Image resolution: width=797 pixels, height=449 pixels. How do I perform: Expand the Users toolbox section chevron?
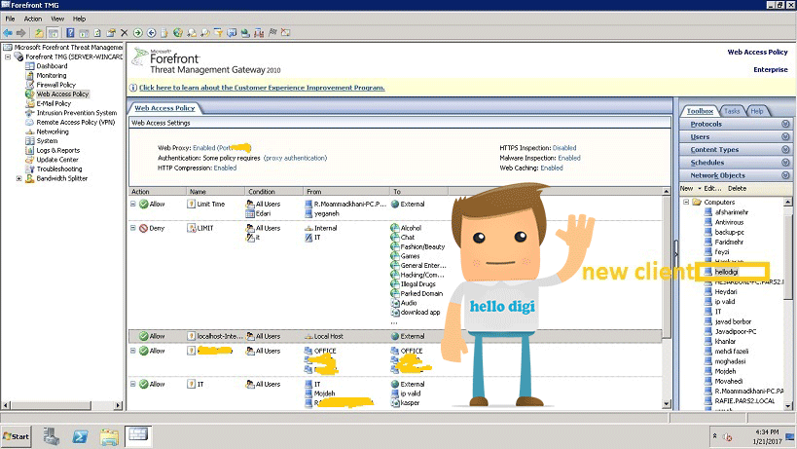tap(785, 136)
